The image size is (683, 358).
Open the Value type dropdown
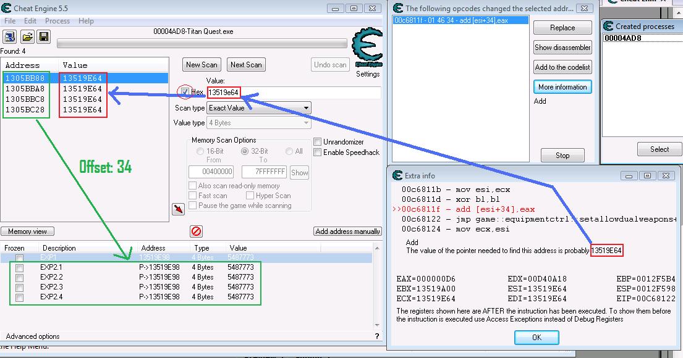coord(258,123)
